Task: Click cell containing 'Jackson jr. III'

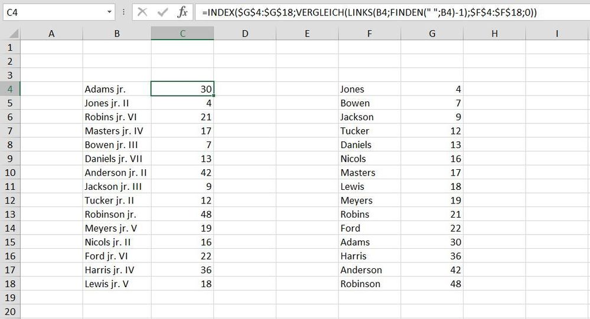Action: pyautogui.click(x=117, y=186)
